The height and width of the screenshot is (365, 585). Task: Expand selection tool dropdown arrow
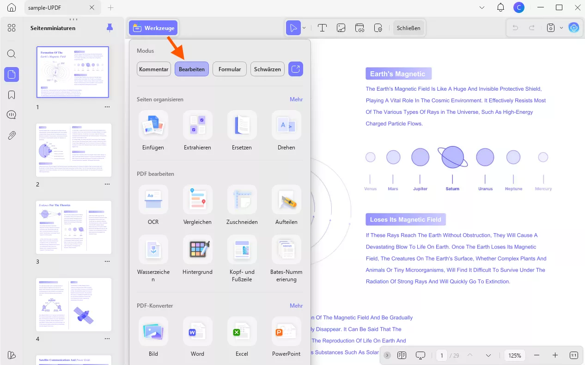tap(304, 28)
